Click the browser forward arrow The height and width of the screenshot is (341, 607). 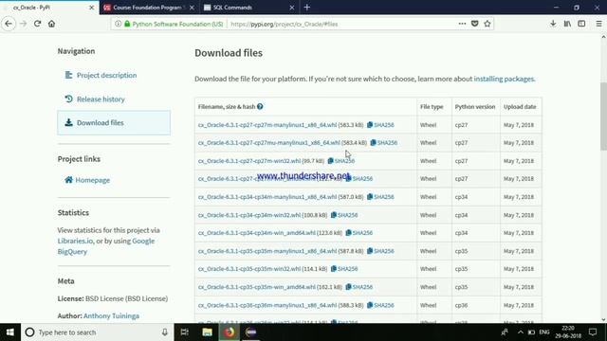point(23,24)
